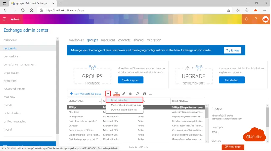The width and height of the screenshot is (271, 151).
Task: Open compliance management section
Action: [20, 65]
